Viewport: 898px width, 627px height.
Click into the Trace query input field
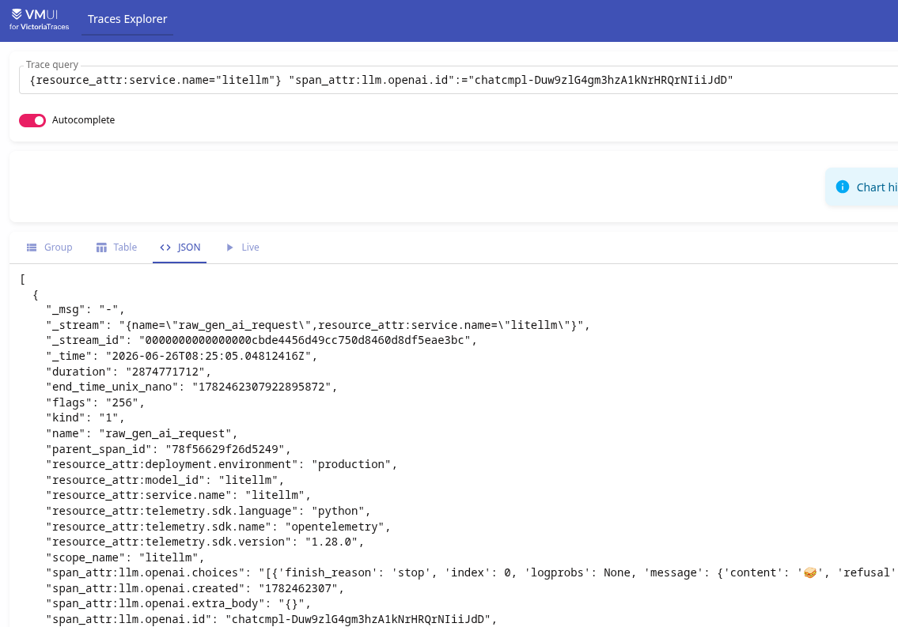point(458,80)
